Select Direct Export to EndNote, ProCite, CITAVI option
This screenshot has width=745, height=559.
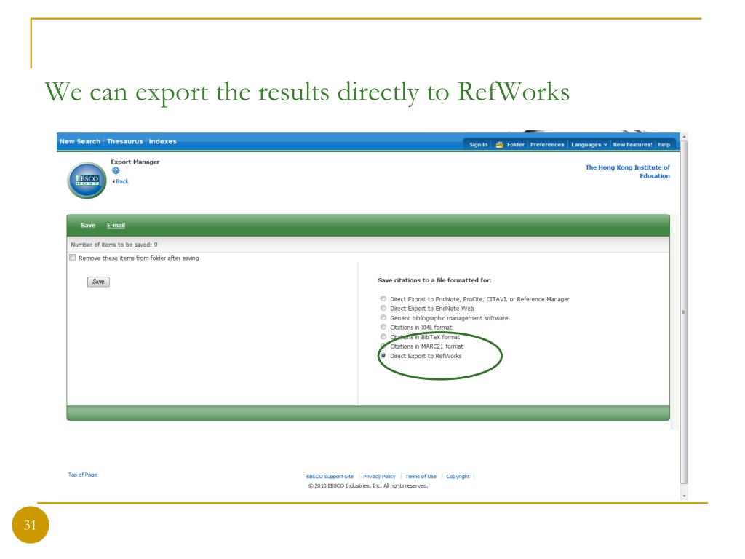point(383,299)
